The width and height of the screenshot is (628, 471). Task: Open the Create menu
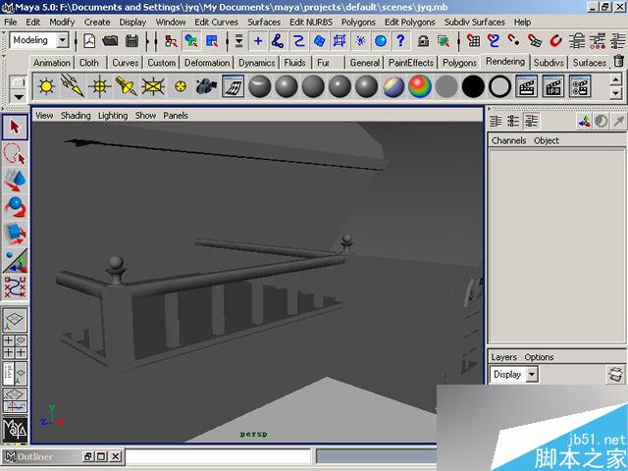click(x=97, y=22)
